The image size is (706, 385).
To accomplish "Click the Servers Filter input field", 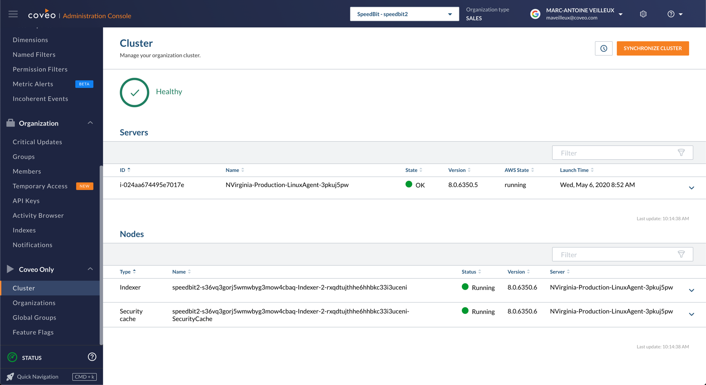I will [x=622, y=153].
